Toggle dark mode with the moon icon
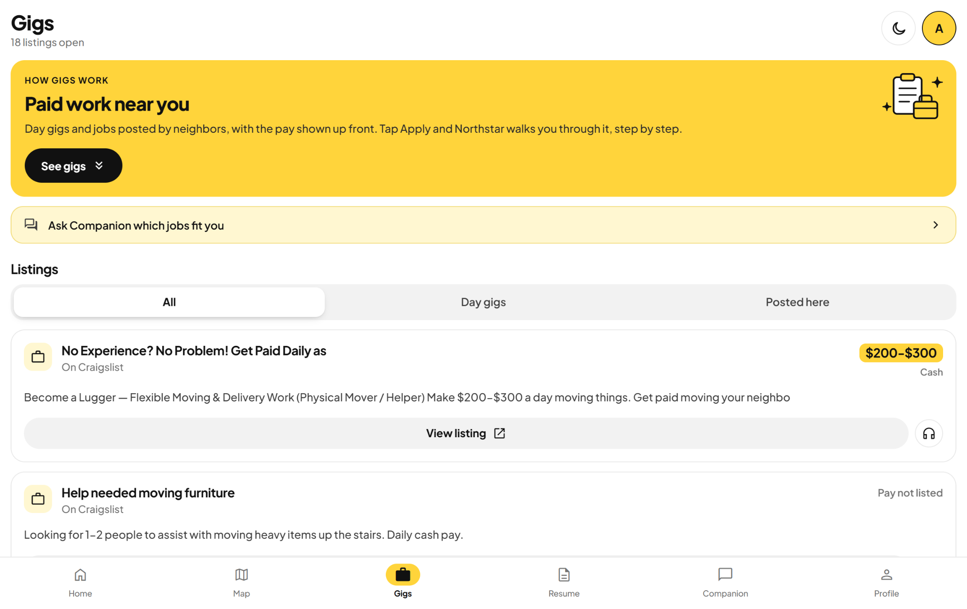This screenshot has height=609, width=967. pos(898,28)
